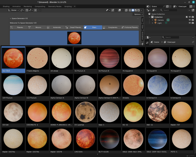This screenshot has width=196, height=157.
Task: Open the Geometry Nodes workspace tab
Action: click(55, 6)
